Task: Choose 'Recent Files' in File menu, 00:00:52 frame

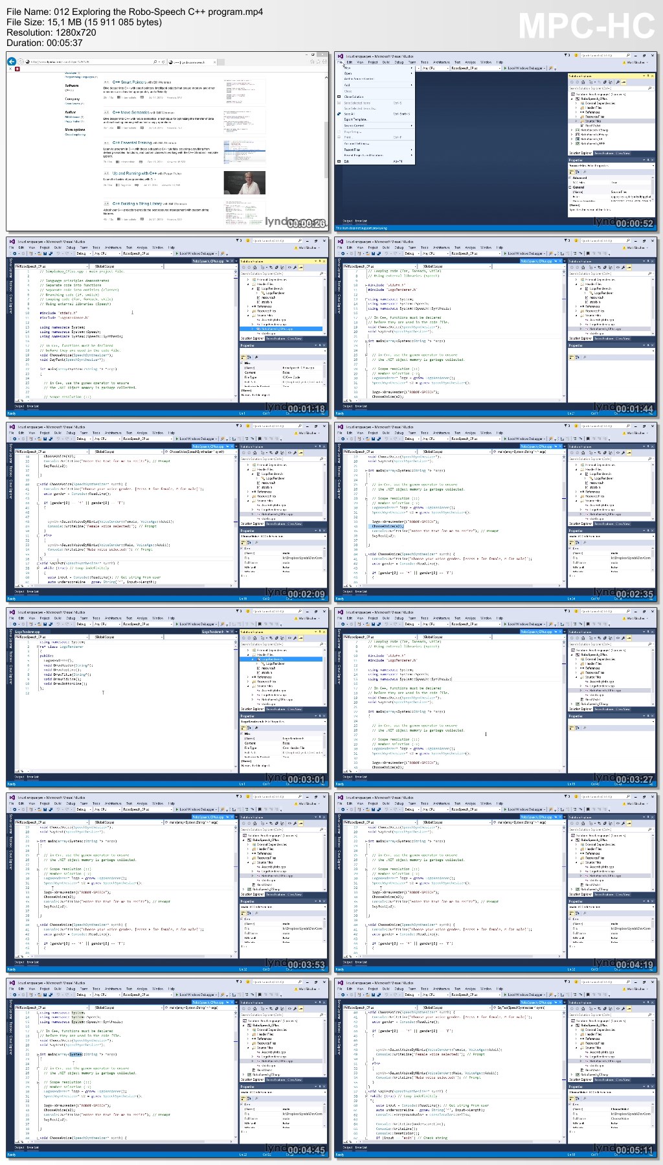Action: pyautogui.click(x=375, y=150)
